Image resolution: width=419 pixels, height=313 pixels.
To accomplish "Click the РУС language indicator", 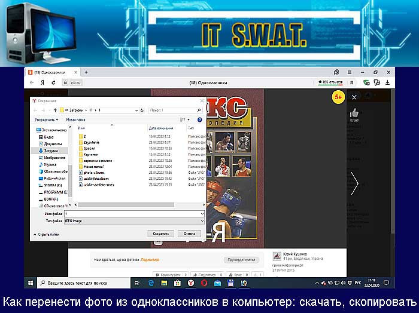I will coord(357,283).
